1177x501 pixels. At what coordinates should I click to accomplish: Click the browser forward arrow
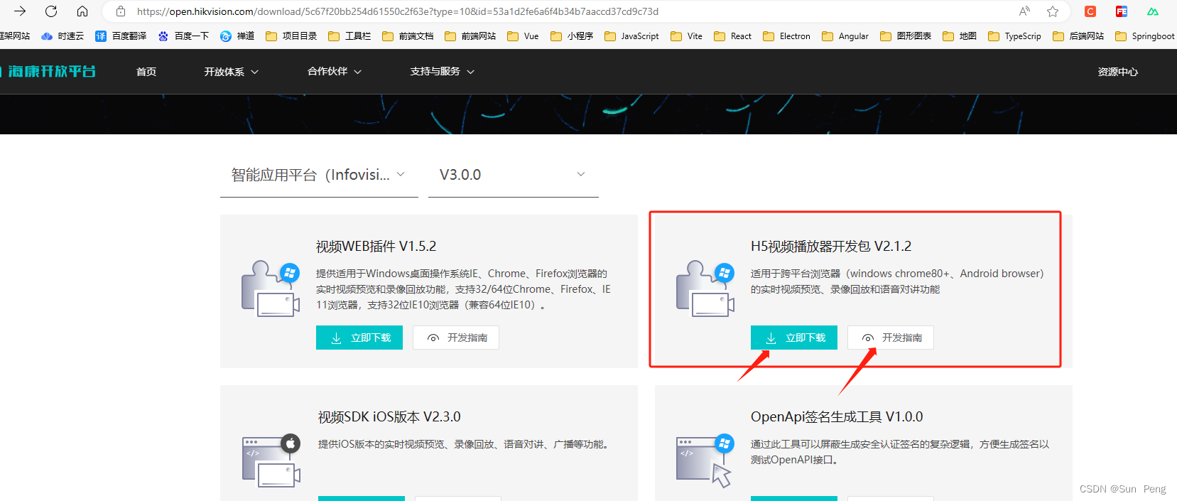click(20, 11)
